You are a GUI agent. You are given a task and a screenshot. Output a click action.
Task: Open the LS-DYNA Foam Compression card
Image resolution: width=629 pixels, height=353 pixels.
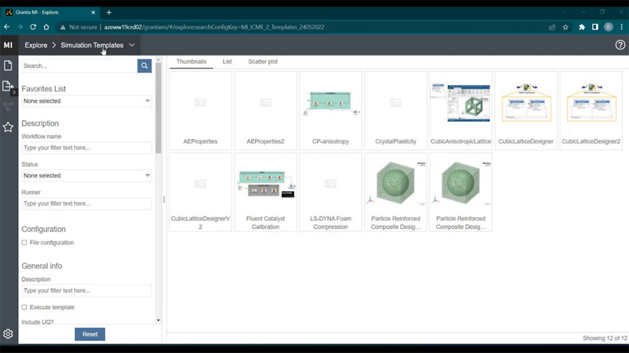(x=331, y=192)
